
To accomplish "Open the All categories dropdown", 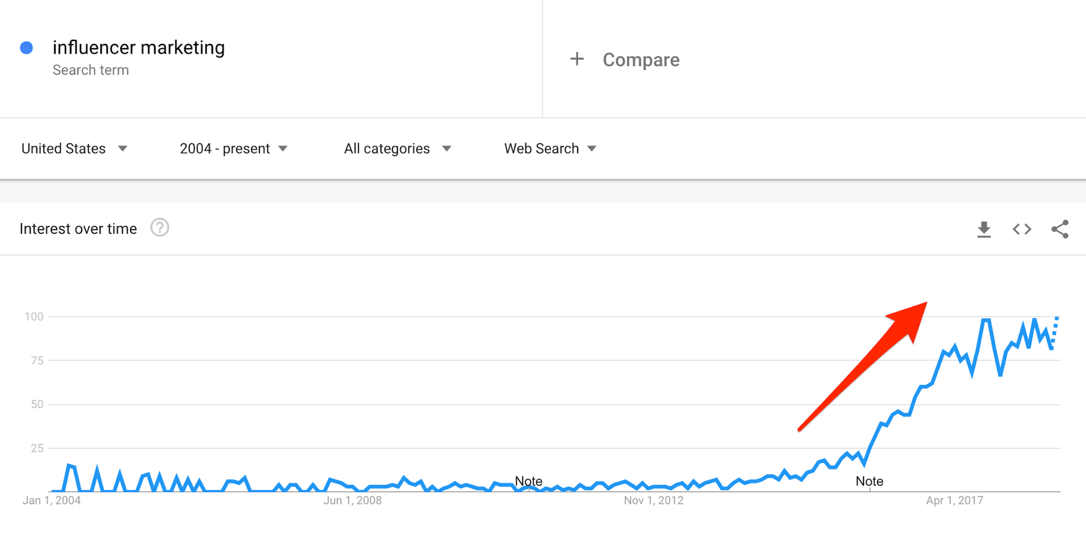I will tap(397, 149).
